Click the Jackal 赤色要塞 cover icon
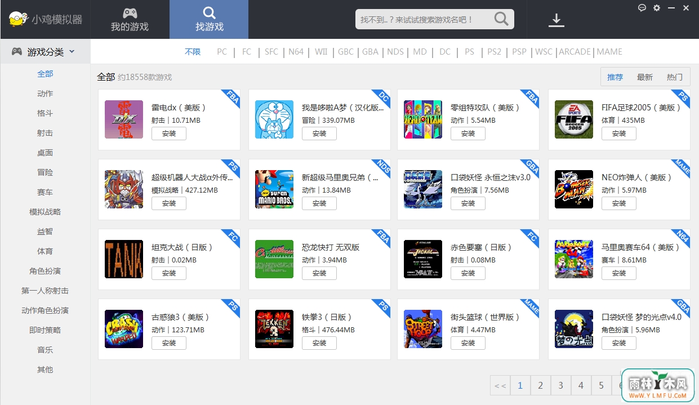699x405 pixels. click(423, 259)
